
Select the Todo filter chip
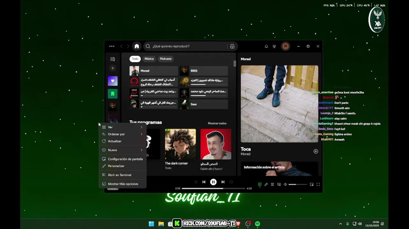135,59
